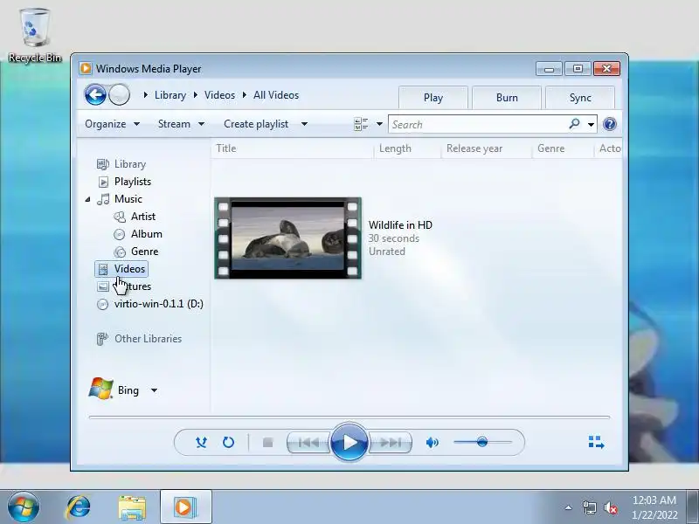Select Videos in the navigation pane

[121, 269]
